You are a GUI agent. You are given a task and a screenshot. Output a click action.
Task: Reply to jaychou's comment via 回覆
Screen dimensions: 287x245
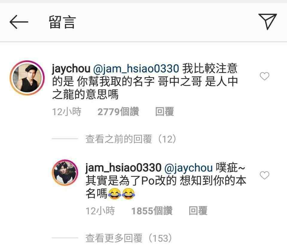[x=164, y=112]
